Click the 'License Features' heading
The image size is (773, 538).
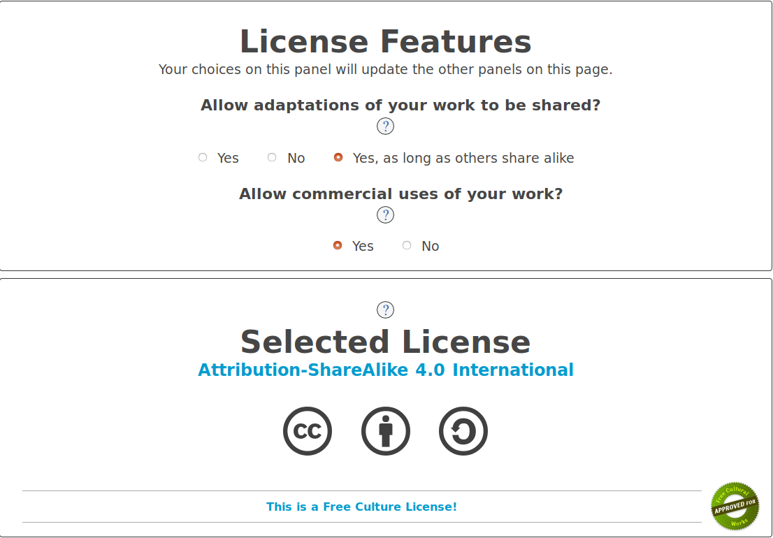(x=386, y=41)
